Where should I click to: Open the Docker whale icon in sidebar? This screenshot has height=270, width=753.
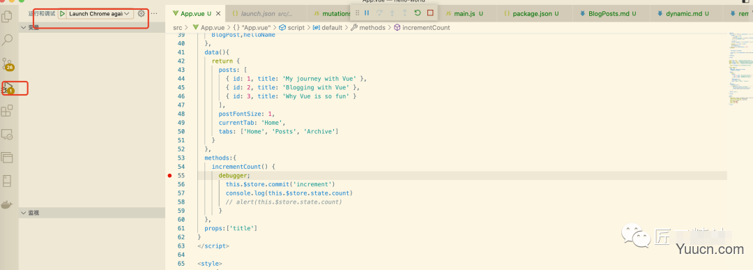7,204
